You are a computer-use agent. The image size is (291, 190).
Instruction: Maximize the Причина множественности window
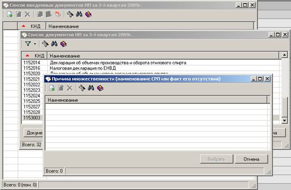[260, 79]
